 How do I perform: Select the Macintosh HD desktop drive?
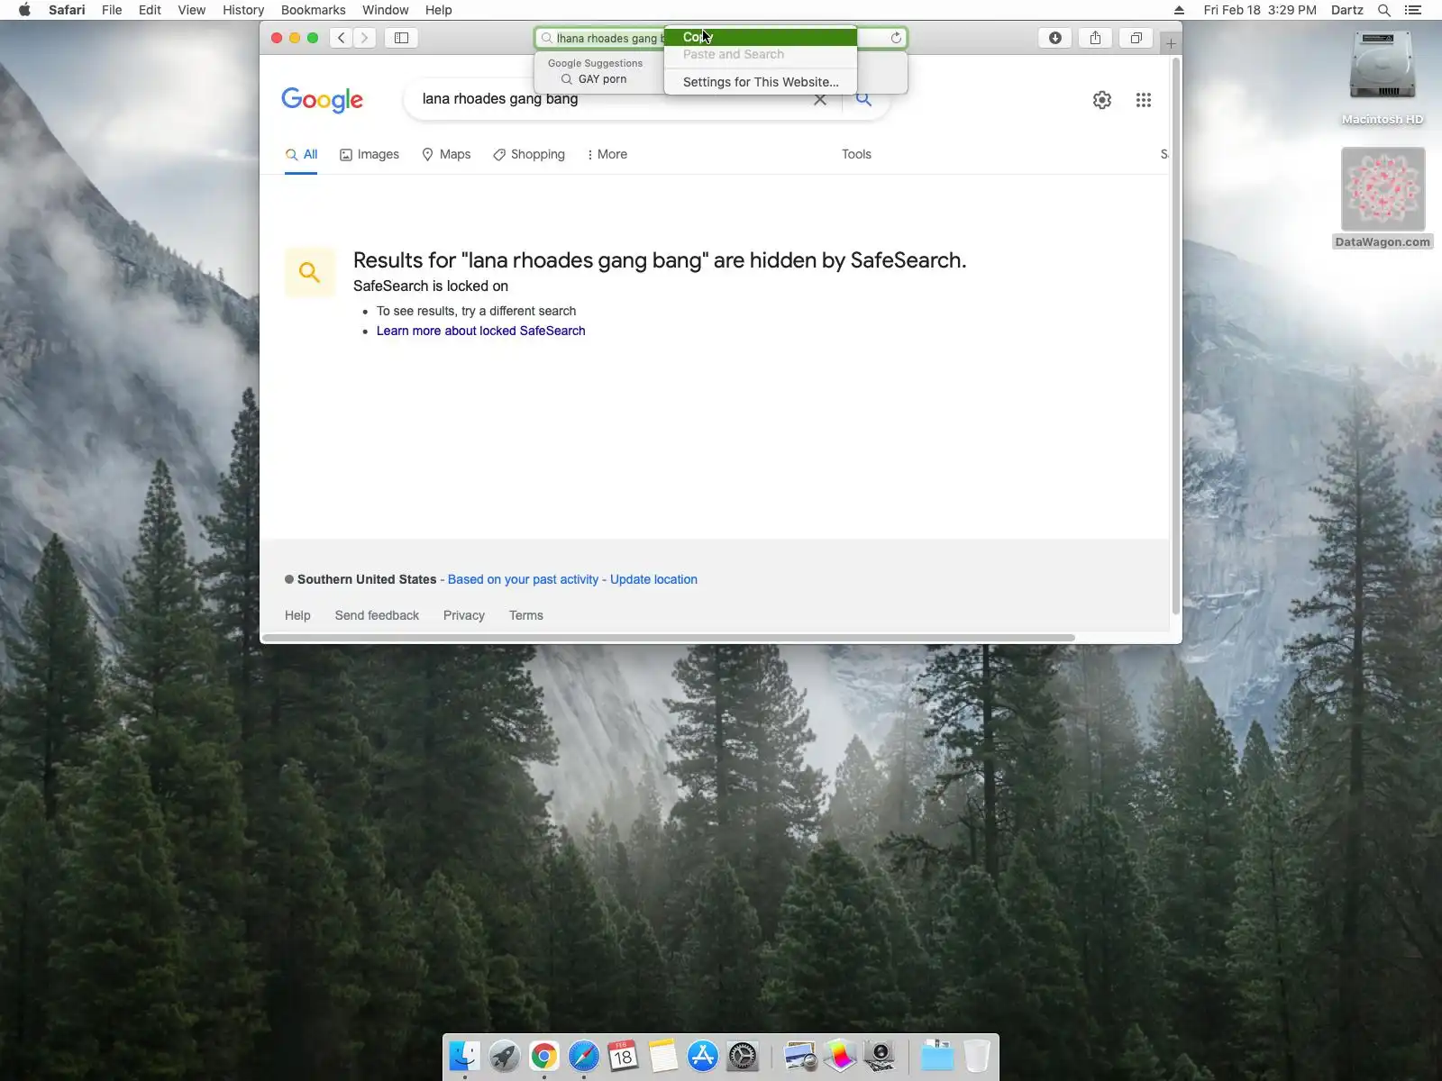(x=1383, y=77)
